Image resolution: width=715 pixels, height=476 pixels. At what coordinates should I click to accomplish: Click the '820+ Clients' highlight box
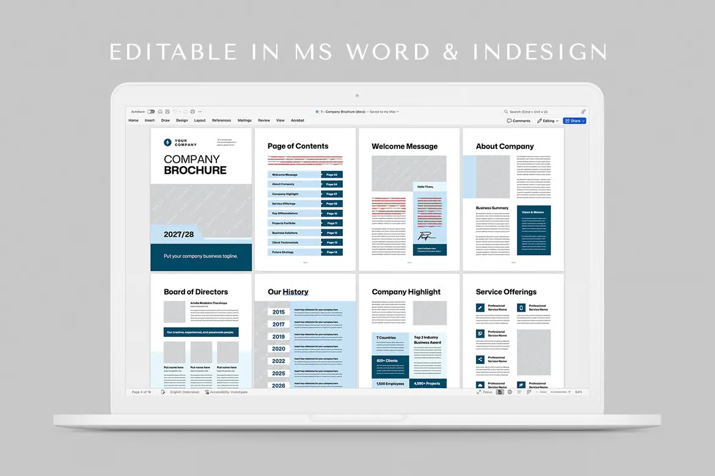click(391, 367)
